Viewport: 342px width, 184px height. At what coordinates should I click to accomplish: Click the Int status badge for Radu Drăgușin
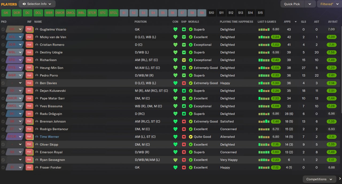tap(29, 114)
